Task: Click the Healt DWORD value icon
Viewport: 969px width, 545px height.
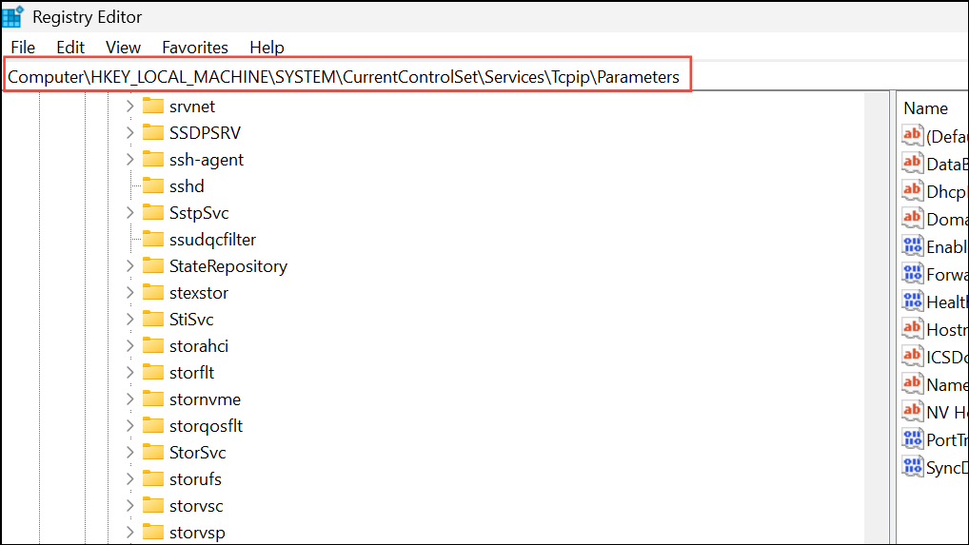Action: (x=912, y=301)
